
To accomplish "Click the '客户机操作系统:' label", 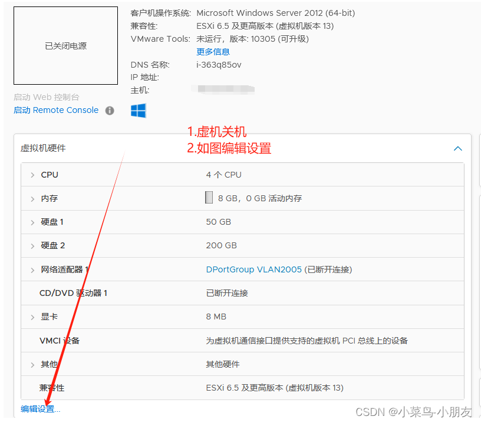I will pyautogui.click(x=160, y=13).
